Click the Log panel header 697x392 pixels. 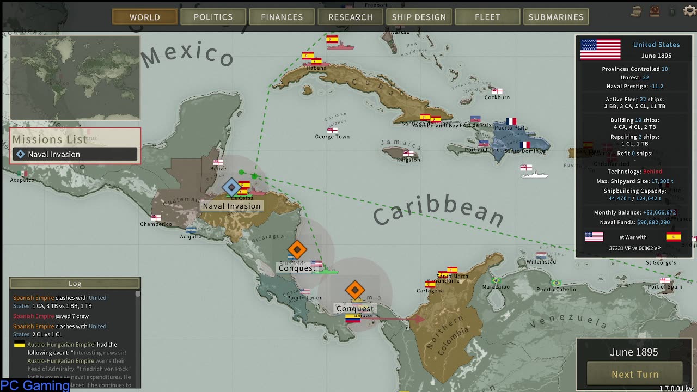click(x=75, y=283)
